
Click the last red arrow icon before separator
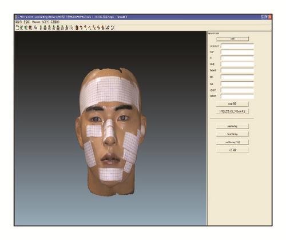pos(103,28)
